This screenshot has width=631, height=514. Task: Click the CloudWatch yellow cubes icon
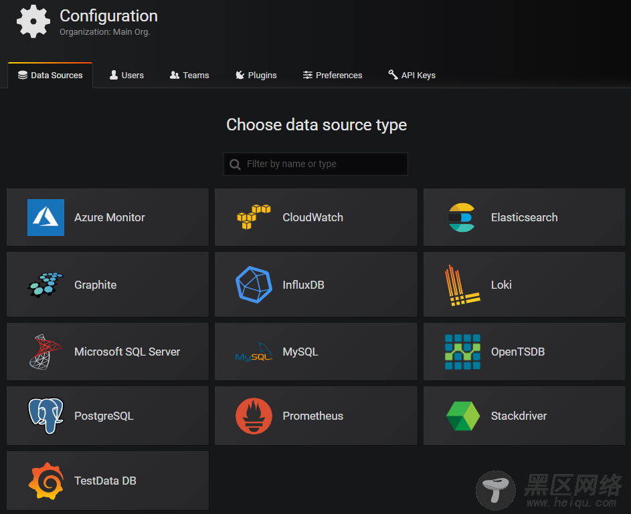pyautogui.click(x=254, y=217)
